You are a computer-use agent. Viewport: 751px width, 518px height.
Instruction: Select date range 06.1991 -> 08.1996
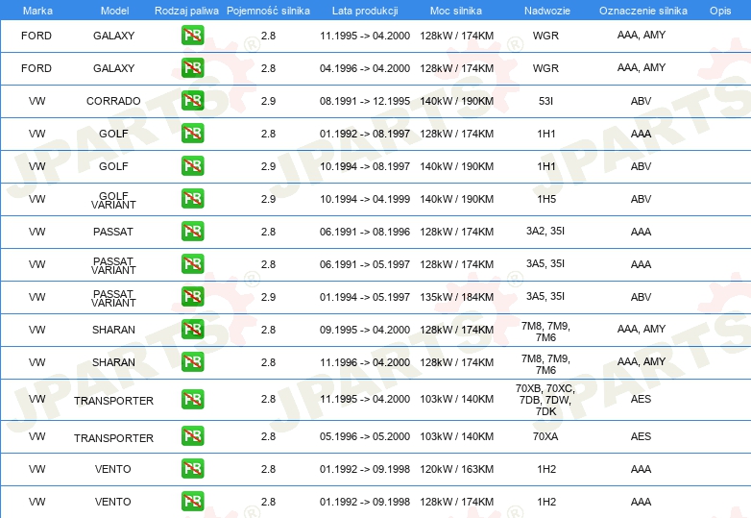coord(365,232)
